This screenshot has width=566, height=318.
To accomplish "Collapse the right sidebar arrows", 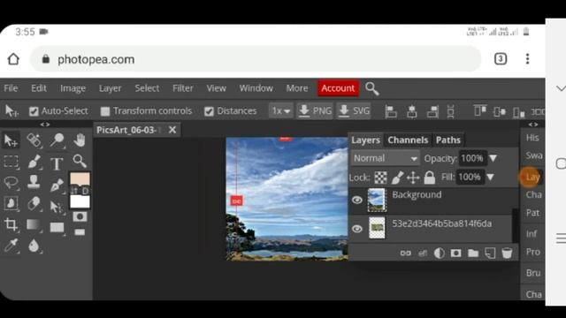I will point(533,125).
